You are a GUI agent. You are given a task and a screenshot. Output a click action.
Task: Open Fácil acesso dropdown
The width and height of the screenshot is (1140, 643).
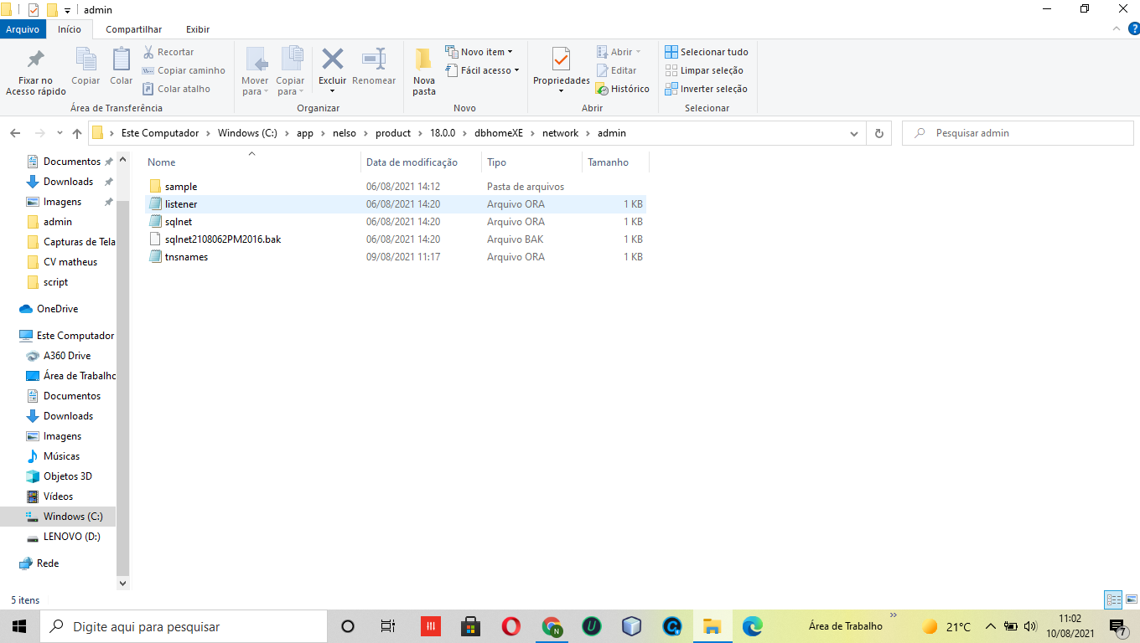(x=482, y=70)
